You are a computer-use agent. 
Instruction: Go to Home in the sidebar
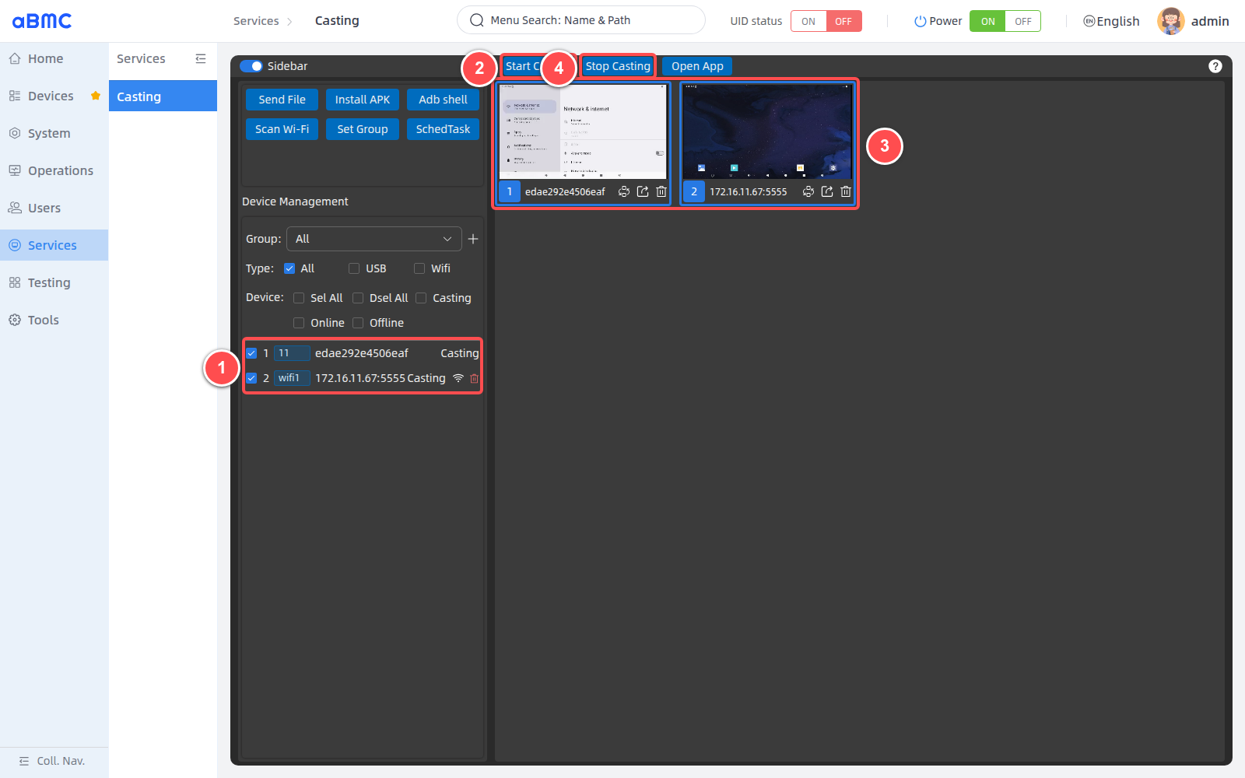(x=54, y=58)
